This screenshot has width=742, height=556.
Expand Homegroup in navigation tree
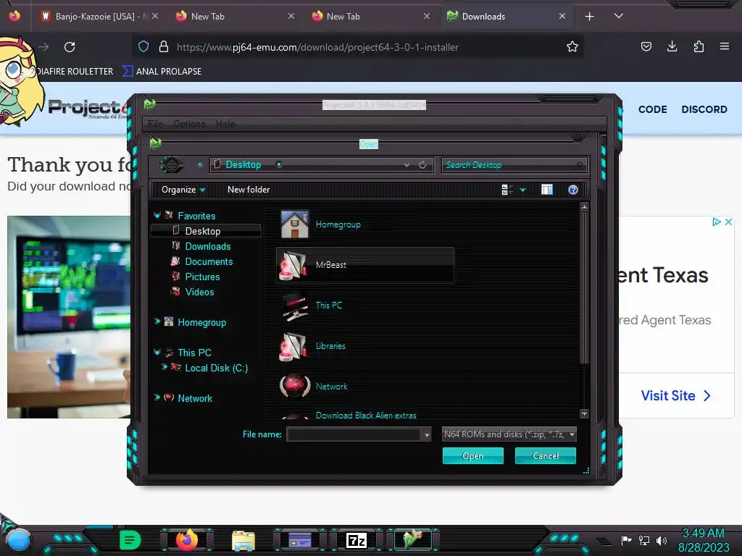point(157,322)
